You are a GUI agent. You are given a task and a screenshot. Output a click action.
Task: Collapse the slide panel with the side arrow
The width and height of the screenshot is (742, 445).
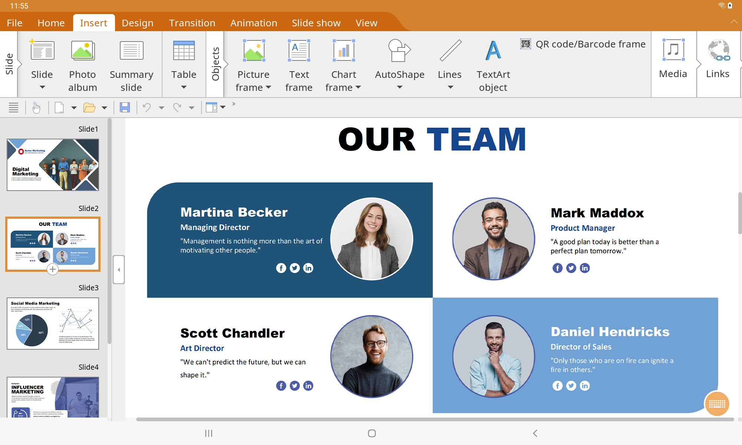[x=119, y=270]
